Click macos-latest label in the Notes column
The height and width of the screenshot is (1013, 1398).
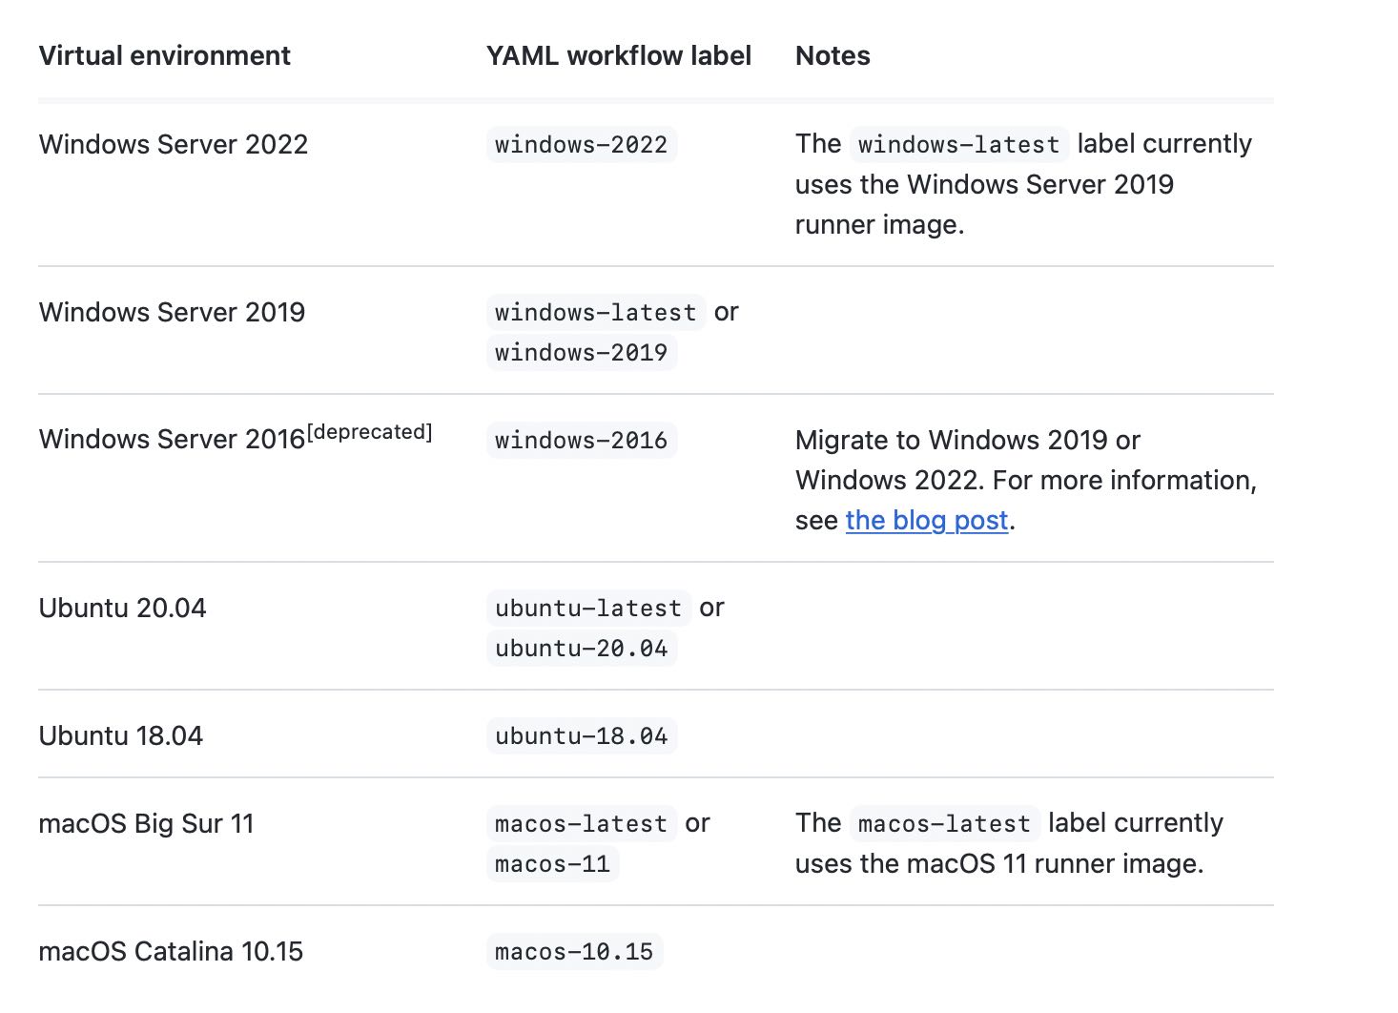pyautogui.click(x=944, y=824)
